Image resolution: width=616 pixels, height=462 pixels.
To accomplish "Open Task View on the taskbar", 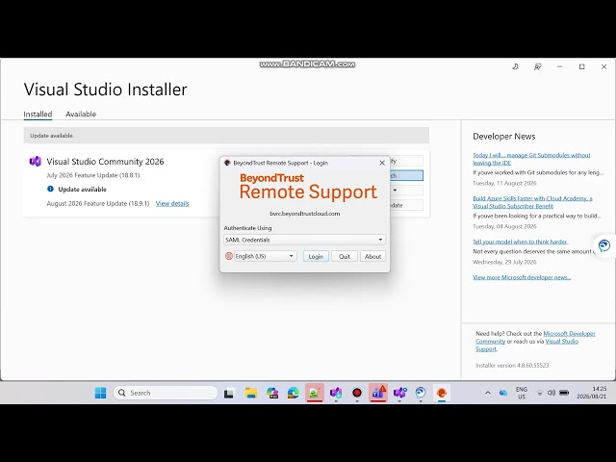I will (x=229, y=393).
